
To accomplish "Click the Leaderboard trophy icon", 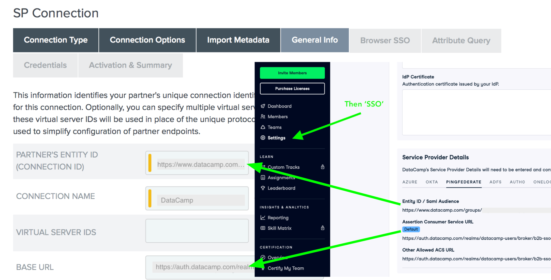I will 263,188.
